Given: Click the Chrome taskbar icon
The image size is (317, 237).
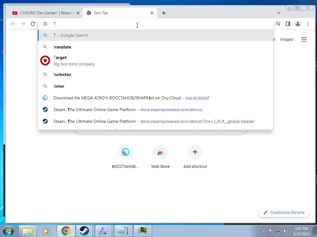Looking at the screenshot, I should pos(66,231).
